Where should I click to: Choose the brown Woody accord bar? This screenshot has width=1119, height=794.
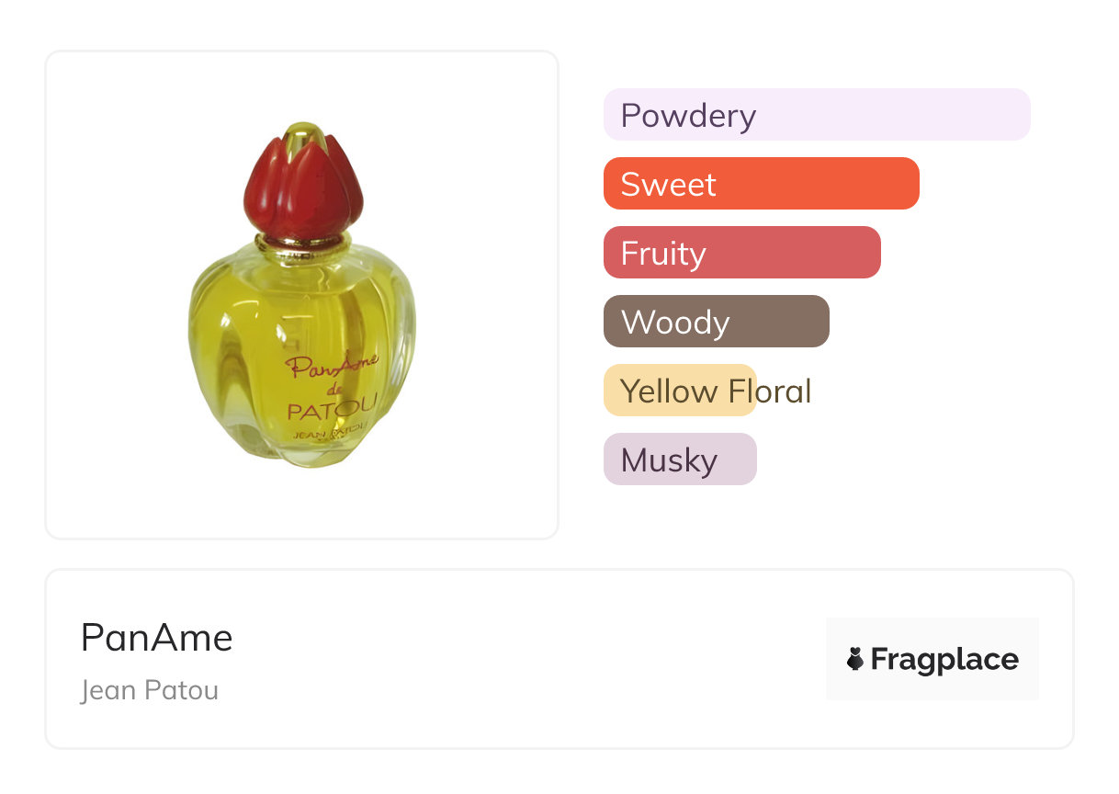pos(716,322)
